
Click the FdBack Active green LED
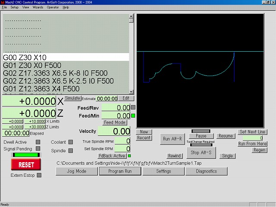pyautogui.click(x=129, y=156)
